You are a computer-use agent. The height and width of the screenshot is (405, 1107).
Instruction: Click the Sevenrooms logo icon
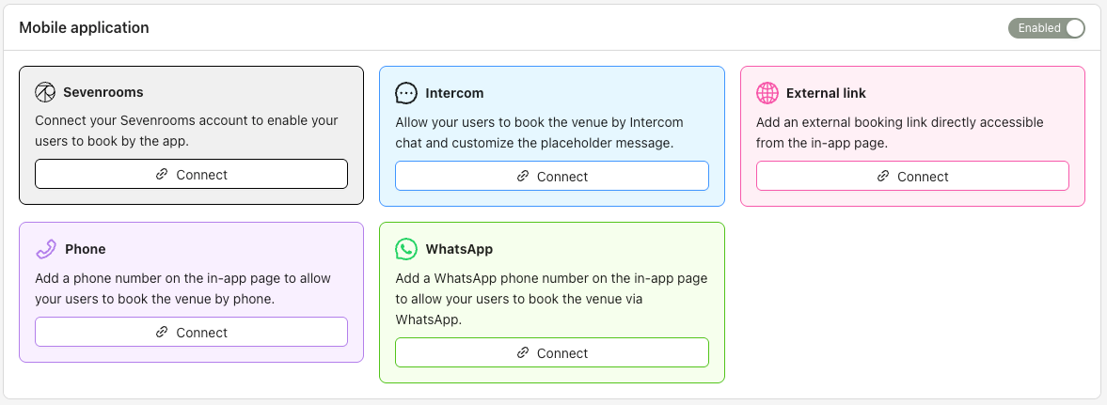pyautogui.click(x=45, y=92)
